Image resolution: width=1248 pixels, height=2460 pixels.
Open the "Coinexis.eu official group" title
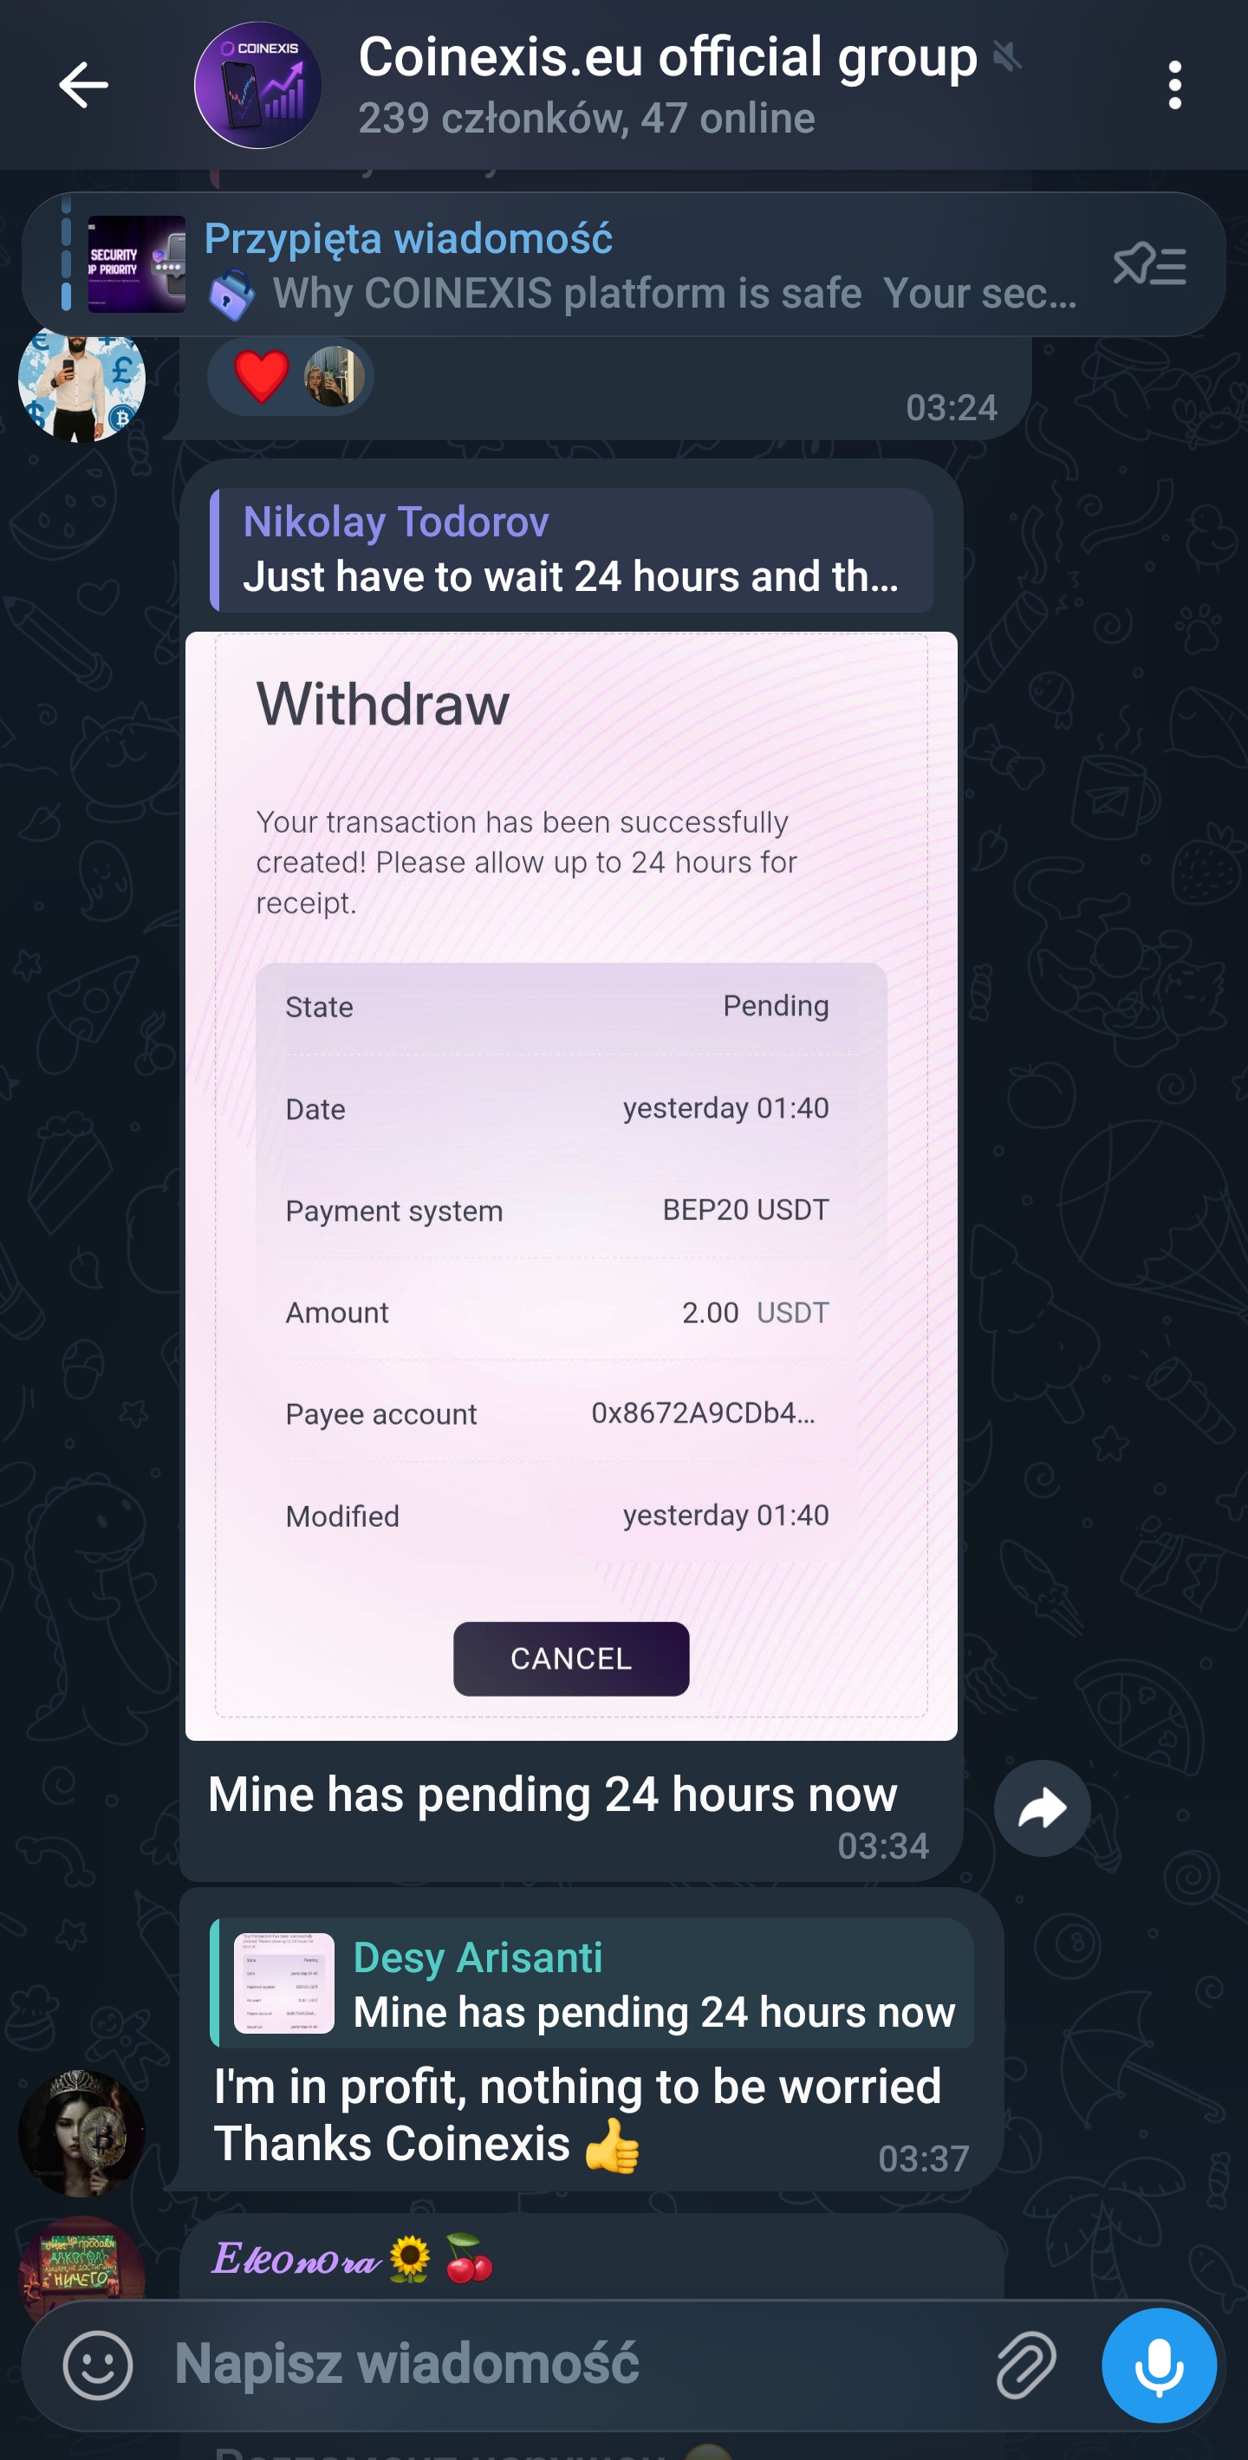[x=667, y=57]
